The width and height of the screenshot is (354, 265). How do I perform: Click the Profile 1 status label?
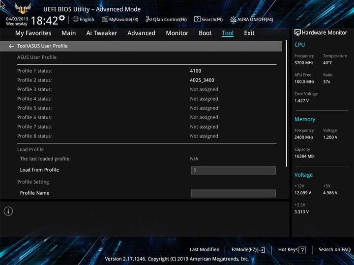pyautogui.click(x=34, y=71)
